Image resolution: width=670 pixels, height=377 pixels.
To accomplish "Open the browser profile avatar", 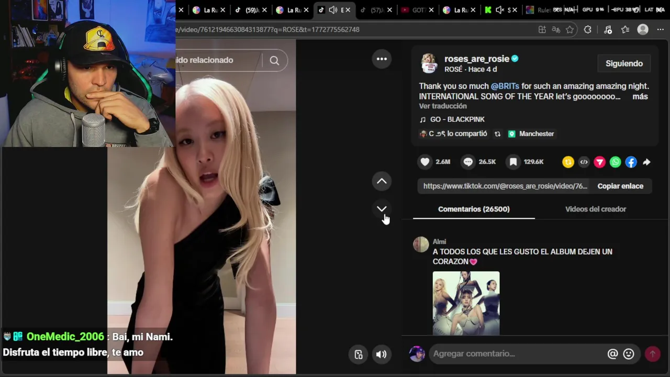I will [643, 29].
